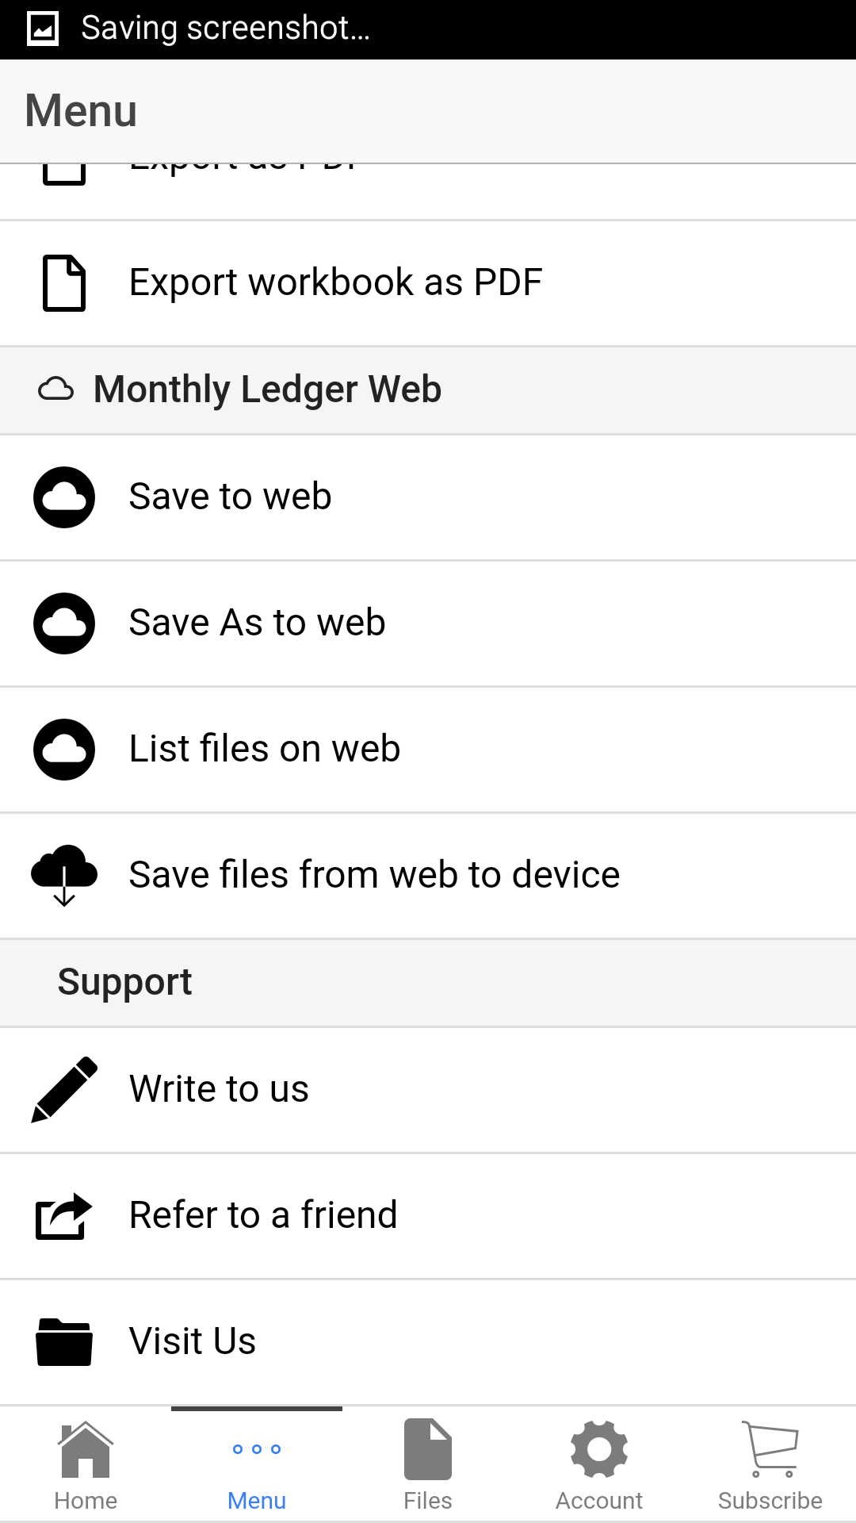Click the Export workbook as PDF document icon
This screenshot has height=1523, width=856.
[64, 283]
